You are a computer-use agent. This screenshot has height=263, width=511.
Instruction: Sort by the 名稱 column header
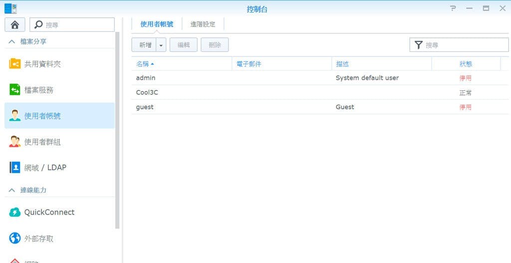tap(182, 64)
